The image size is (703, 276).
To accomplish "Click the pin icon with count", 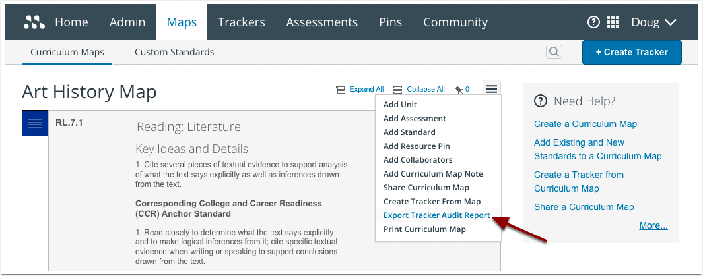I will 462,89.
